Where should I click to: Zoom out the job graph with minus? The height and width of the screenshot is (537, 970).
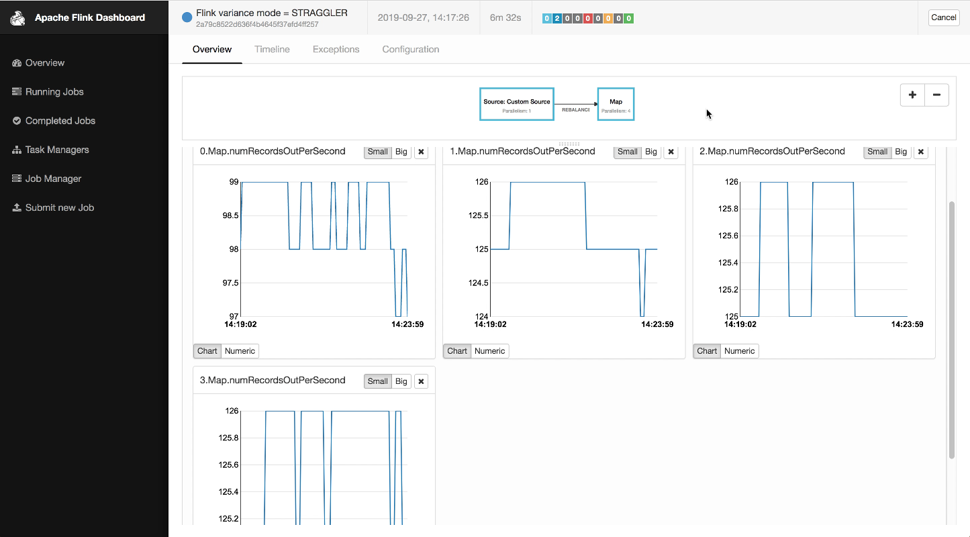point(936,95)
